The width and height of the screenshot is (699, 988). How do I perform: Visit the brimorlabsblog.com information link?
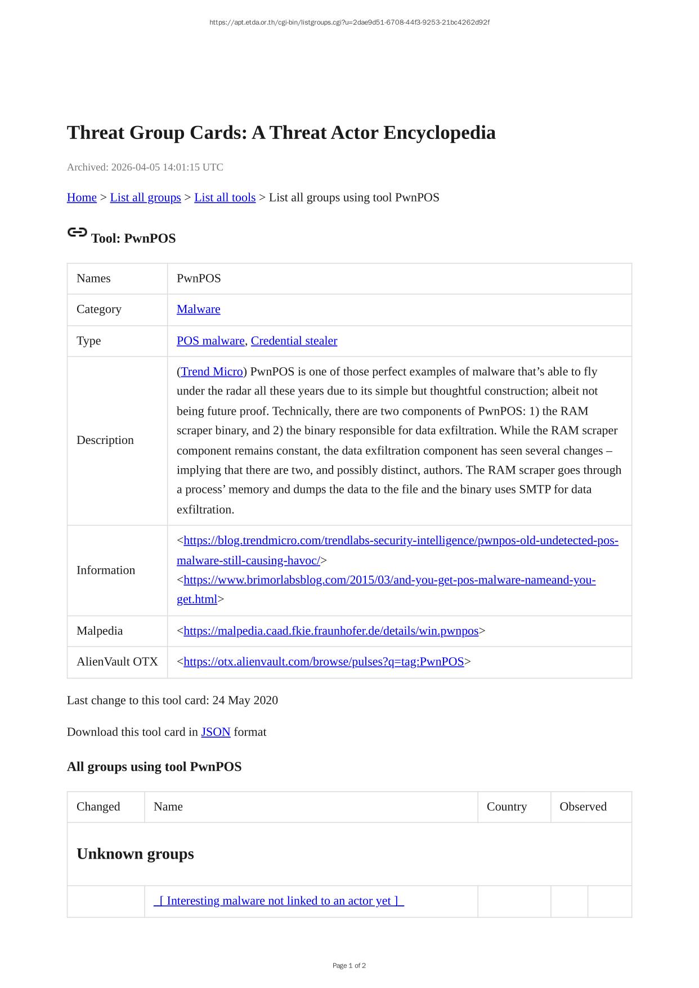(x=389, y=580)
